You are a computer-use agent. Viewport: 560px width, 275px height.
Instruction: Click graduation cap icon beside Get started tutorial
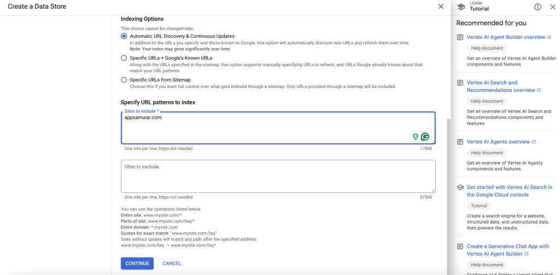[460, 187]
